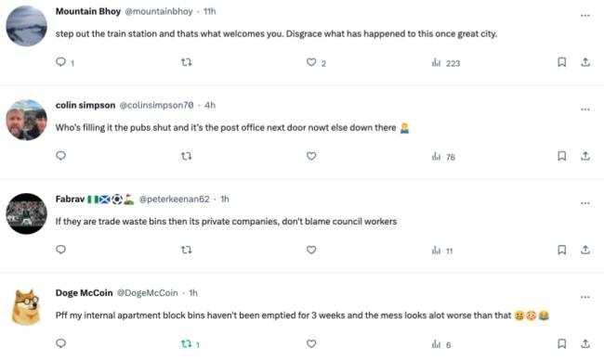
Task: Open more options on Doge McCoin's tweet
Action: [585, 297]
